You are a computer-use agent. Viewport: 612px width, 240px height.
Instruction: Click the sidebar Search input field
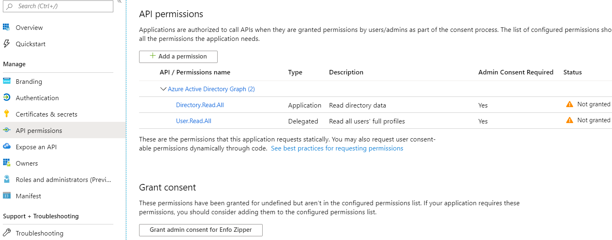61,6
